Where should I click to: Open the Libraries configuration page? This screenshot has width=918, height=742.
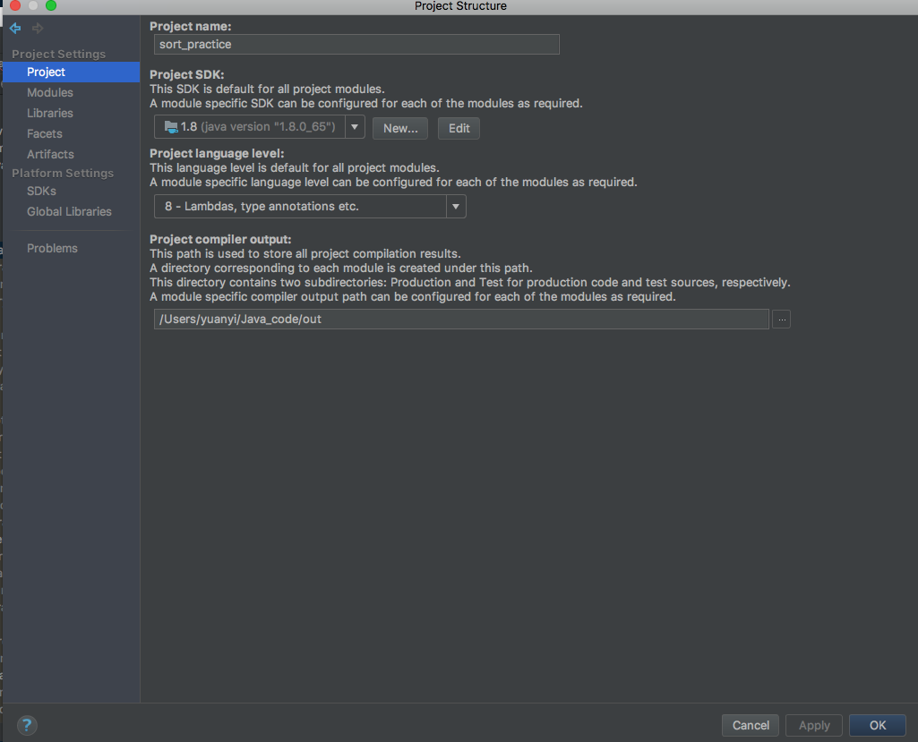pyautogui.click(x=49, y=113)
